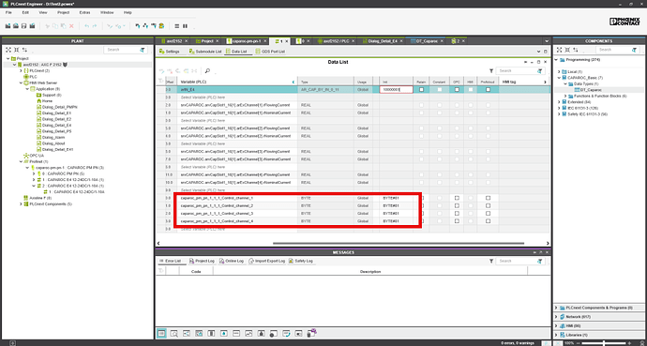Open the Window menu
The width and height of the screenshot is (647, 346).
tap(107, 13)
